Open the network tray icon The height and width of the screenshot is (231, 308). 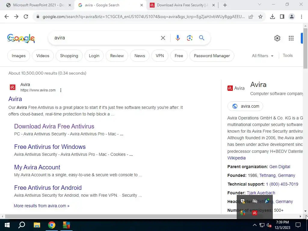point(262,225)
